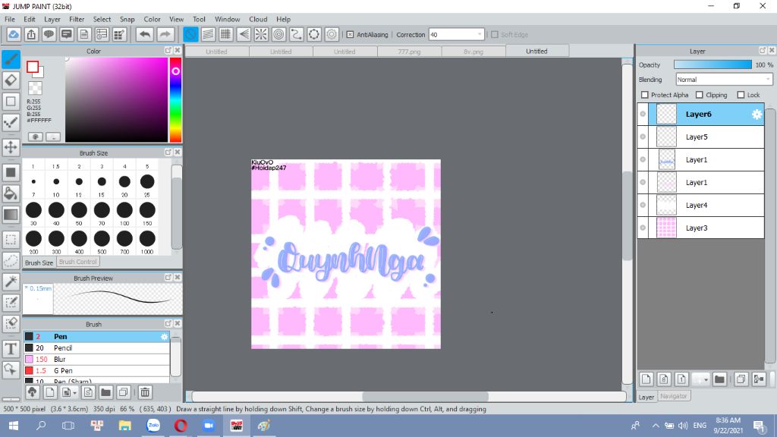Image resolution: width=777 pixels, height=437 pixels.
Task: Add layer folder in Layer panel
Action: coord(719,379)
